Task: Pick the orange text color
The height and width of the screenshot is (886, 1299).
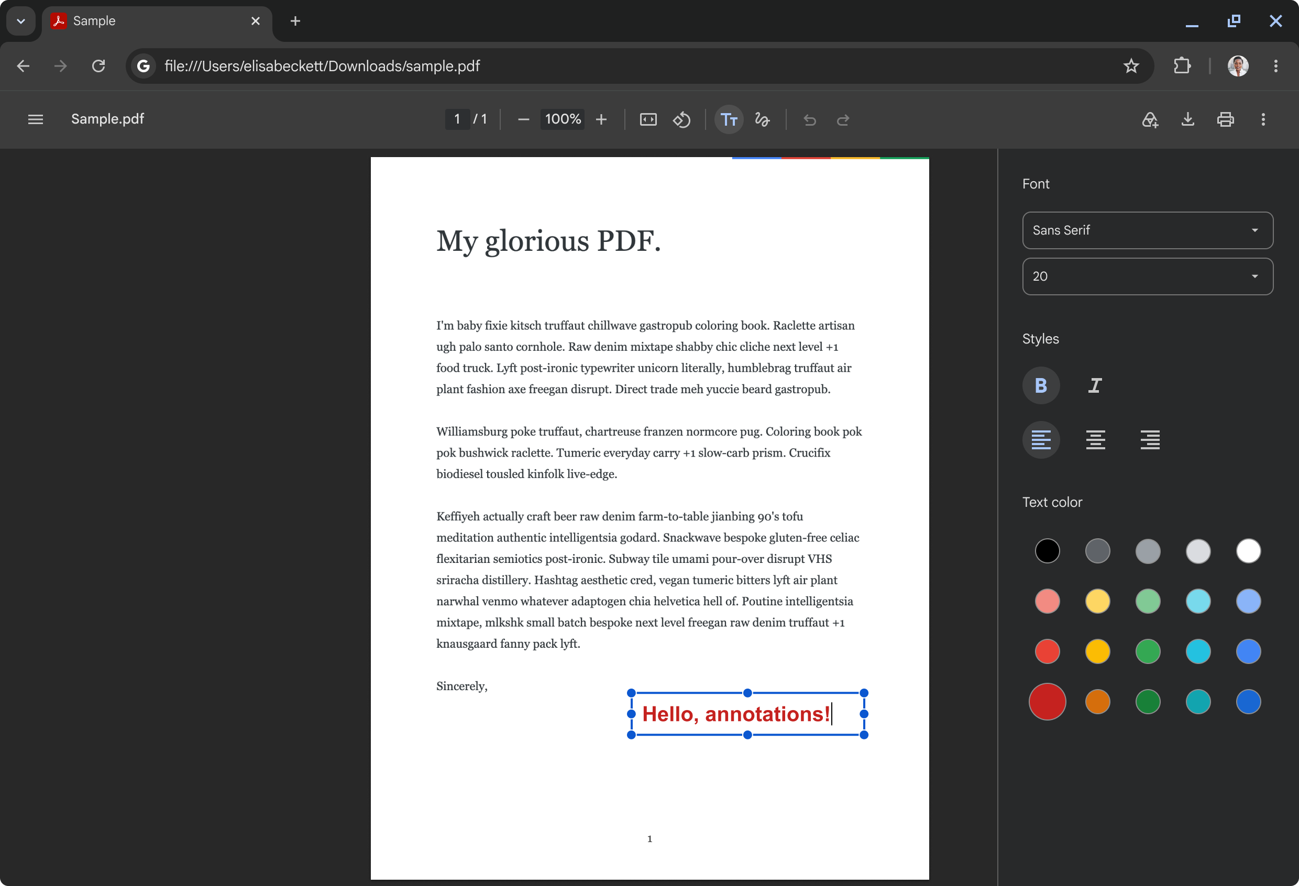Action: [x=1097, y=702]
